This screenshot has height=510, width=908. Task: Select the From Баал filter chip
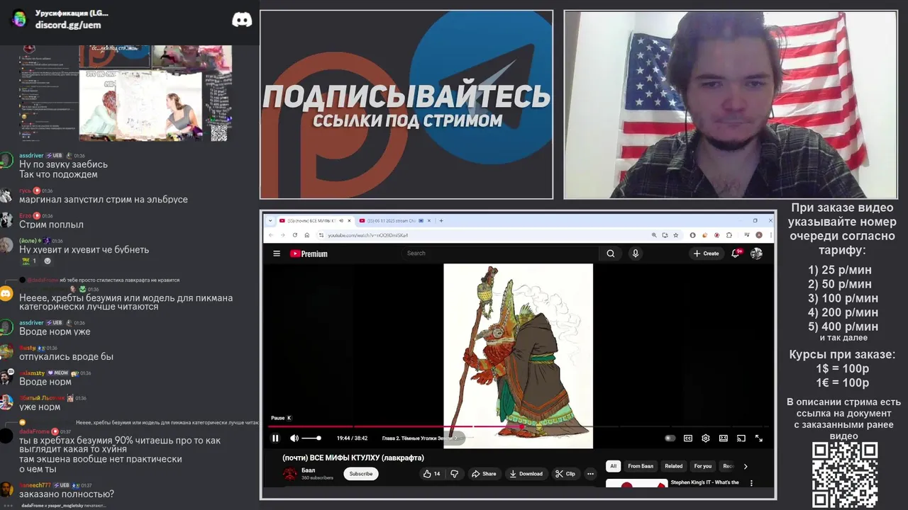pyautogui.click(x=641, y=466)
